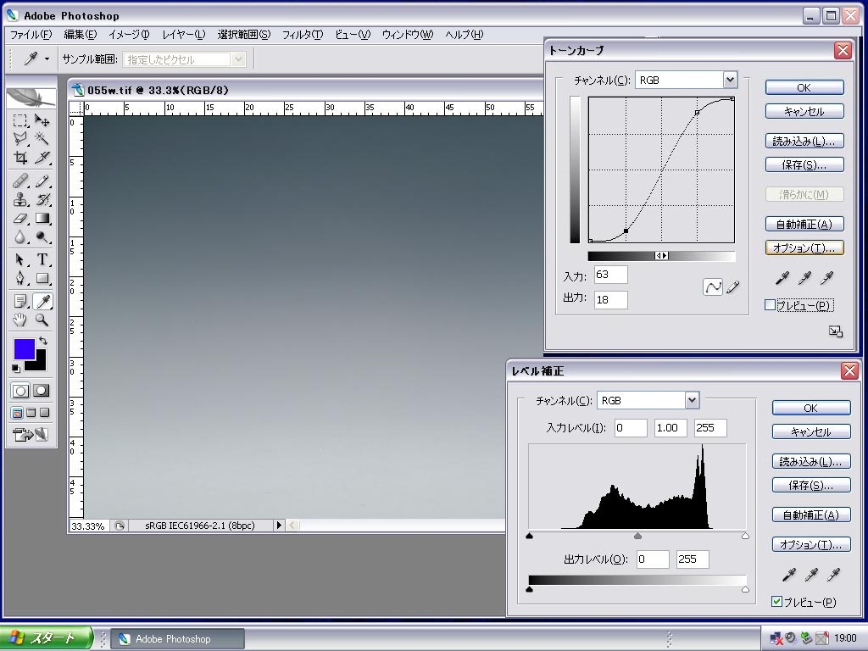Pick the Zoom magnifier tool
The height and width of the screenshot is (651, 868).
pos(42,320)
